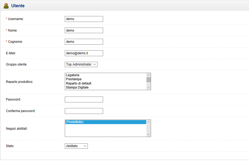The width and height of the screenshot is (249, 161).
Task: Click the Utente user avatar icon
Action: coord(6,6)
